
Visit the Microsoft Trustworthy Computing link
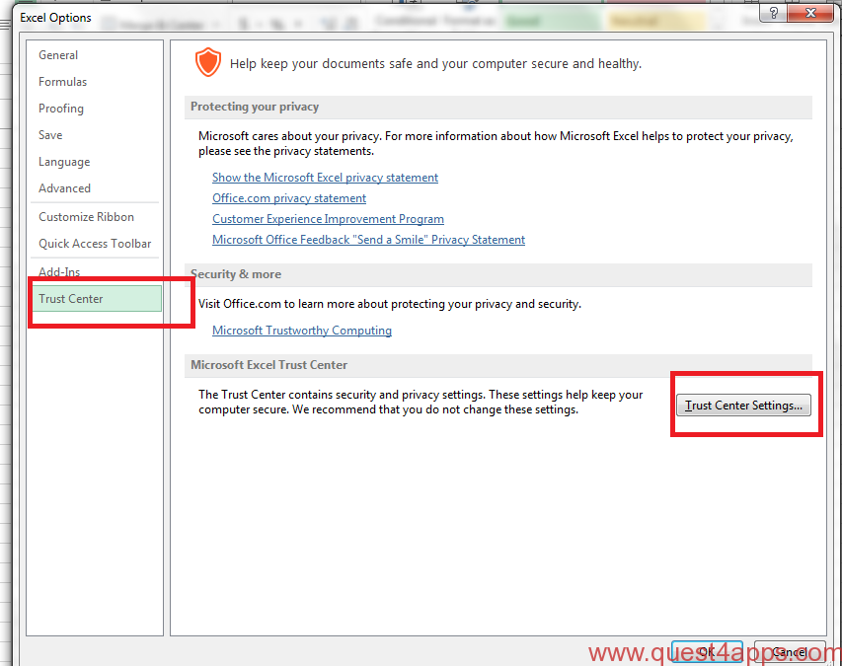tap(302, 331)
